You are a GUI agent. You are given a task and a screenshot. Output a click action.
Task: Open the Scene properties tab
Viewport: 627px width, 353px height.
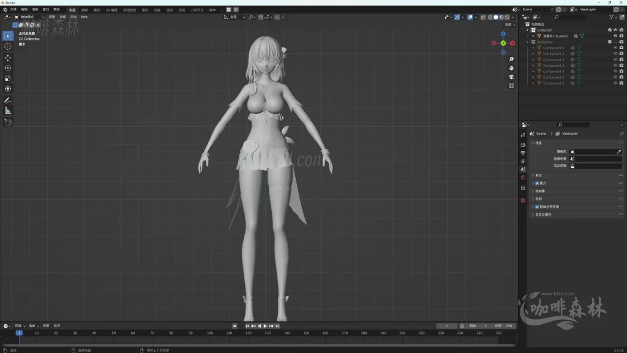click(x=523, y=169)
